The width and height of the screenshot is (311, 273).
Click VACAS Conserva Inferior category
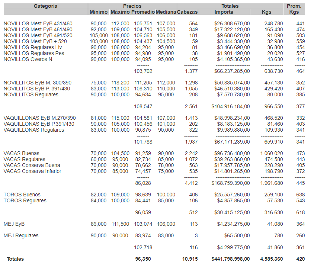pyautogui.click(x=32, y=171)
